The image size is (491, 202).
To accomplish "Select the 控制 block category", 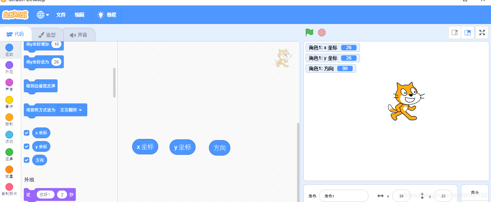I will (x=9, y=120).
